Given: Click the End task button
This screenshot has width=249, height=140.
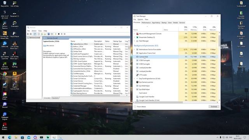Looking at the screenshot, I should point(214,107).
